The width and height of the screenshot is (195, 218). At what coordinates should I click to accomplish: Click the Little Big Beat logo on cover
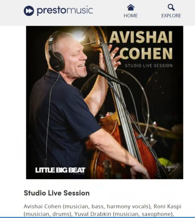[x=60, y=171]
